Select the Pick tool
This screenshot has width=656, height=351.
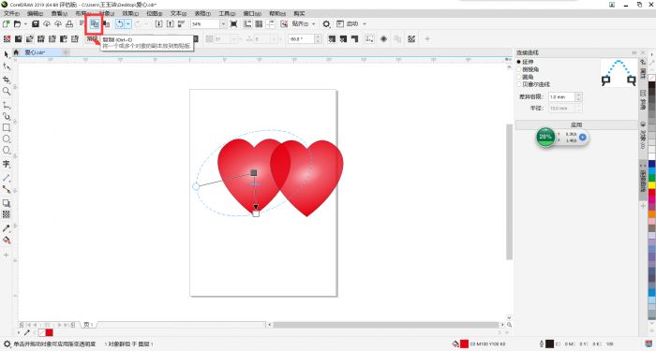pos(7,54)
